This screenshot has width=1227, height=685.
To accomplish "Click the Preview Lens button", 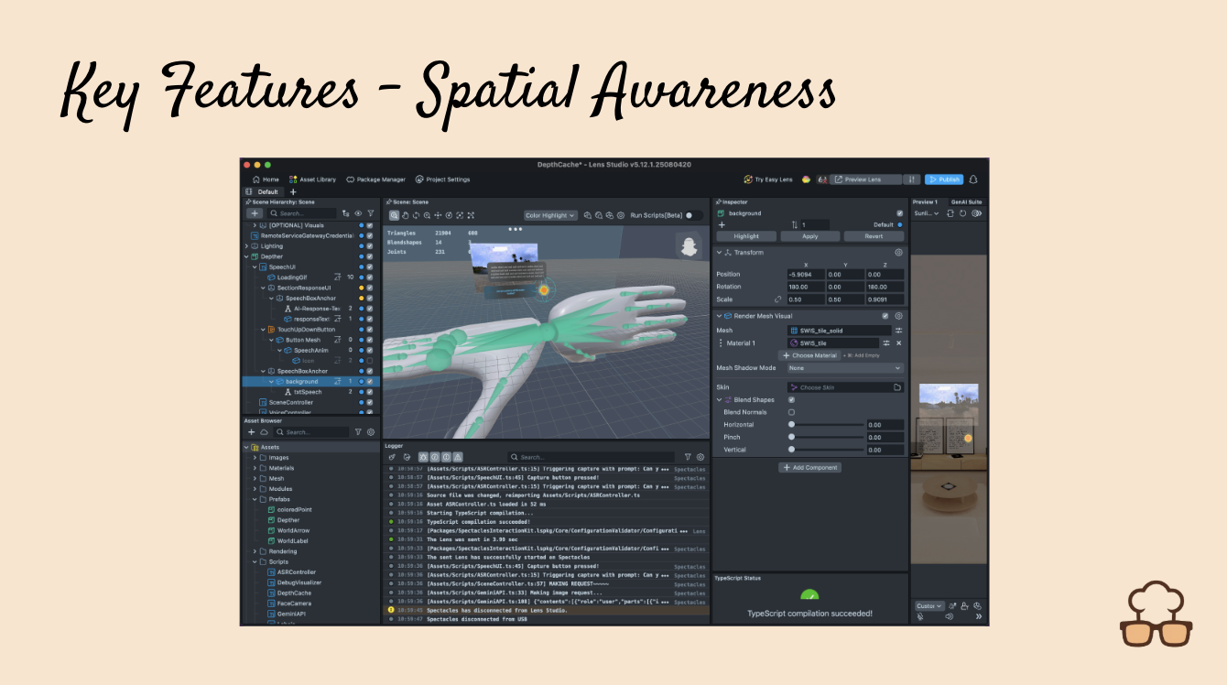I will [x=865, y=179].
